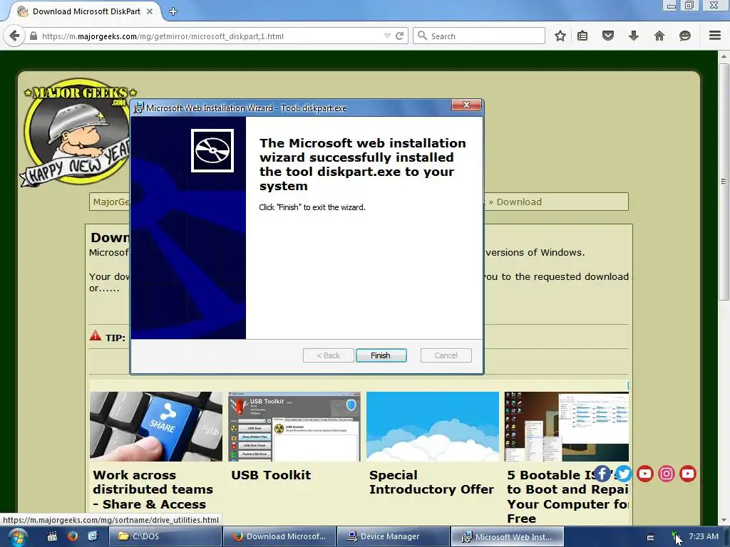The width and height of the screenshot is (730, 547).
Task: Click the red TIP warning triangle icon
Action: pos(95,335)
